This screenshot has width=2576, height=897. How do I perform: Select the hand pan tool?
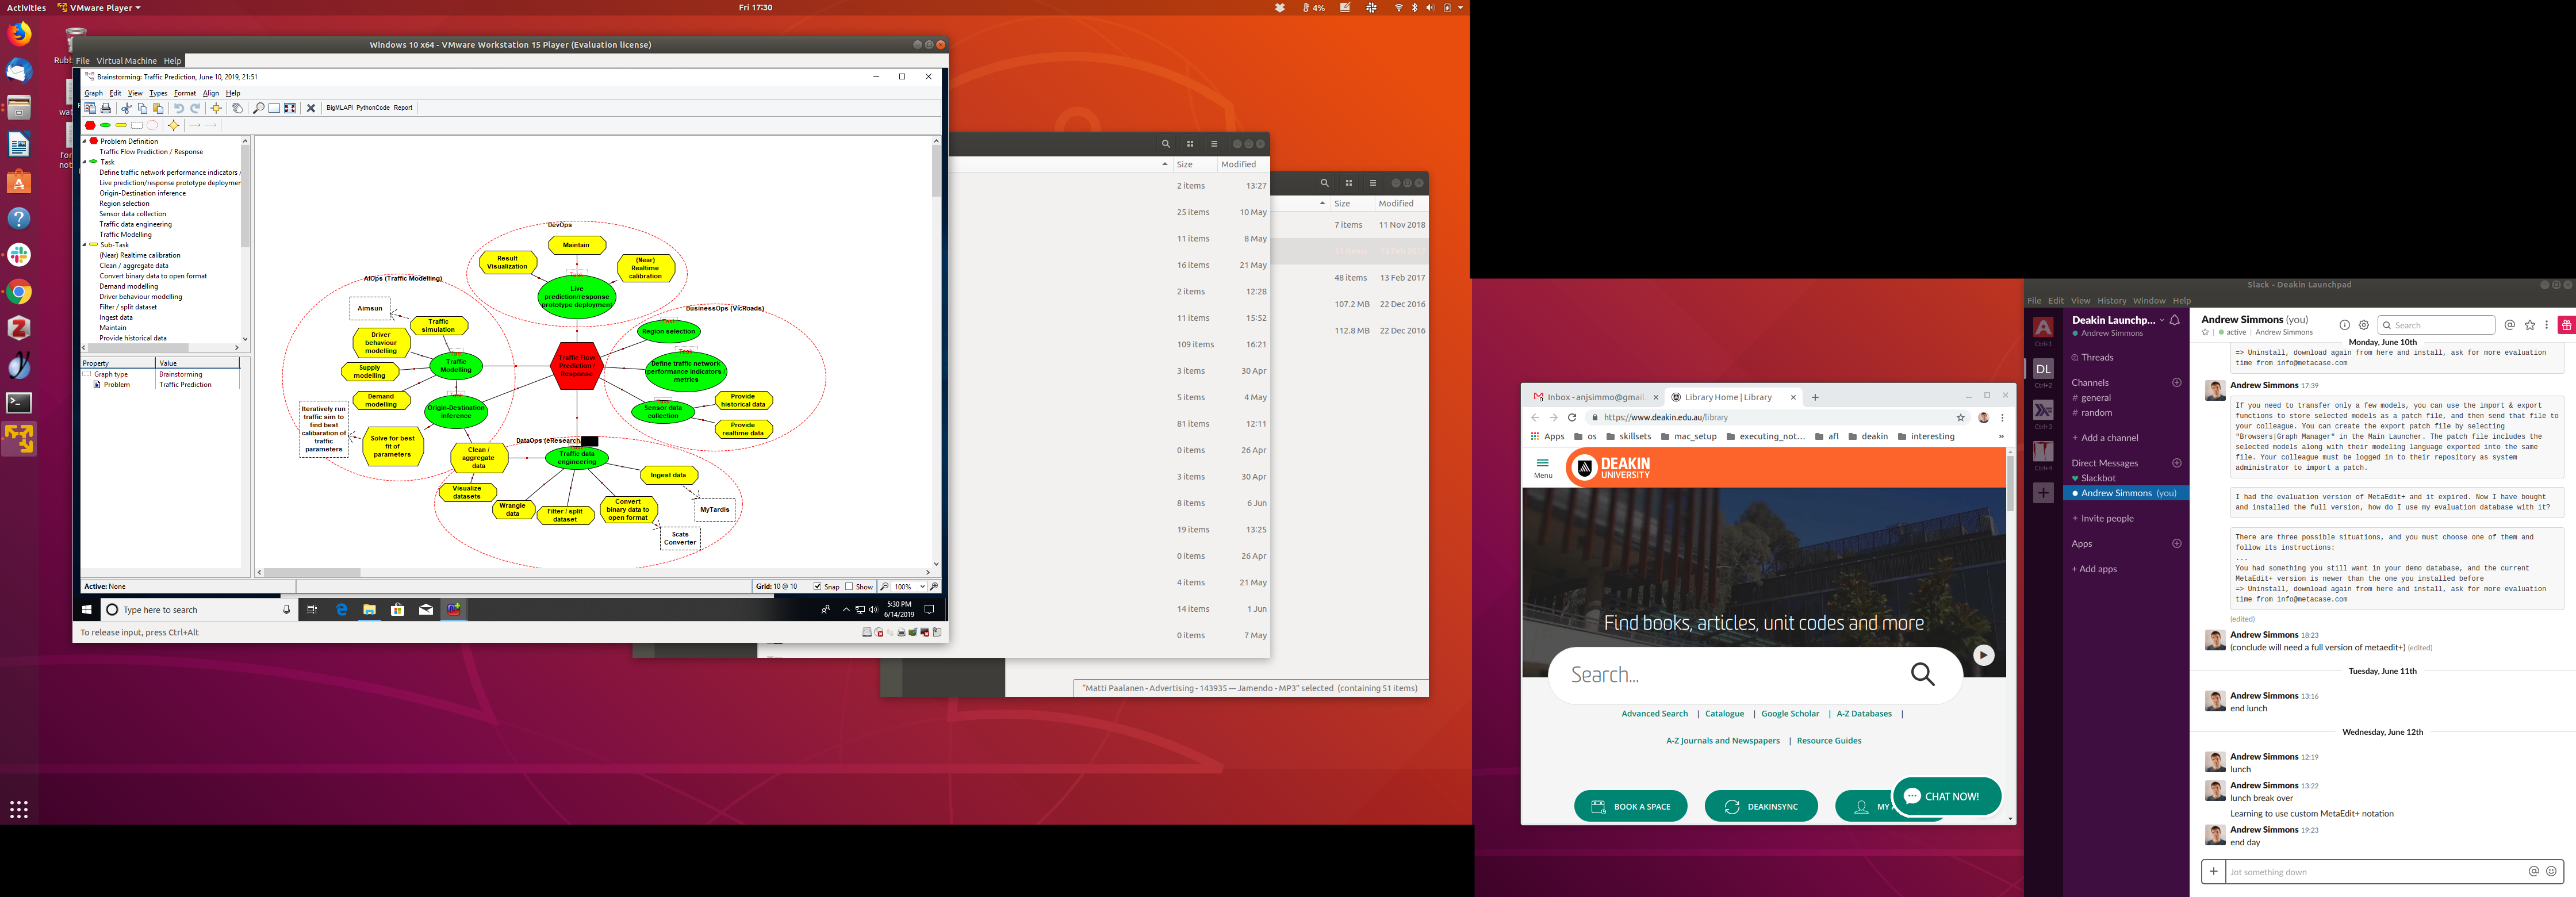pyautogui.click(x=237, y=108)
